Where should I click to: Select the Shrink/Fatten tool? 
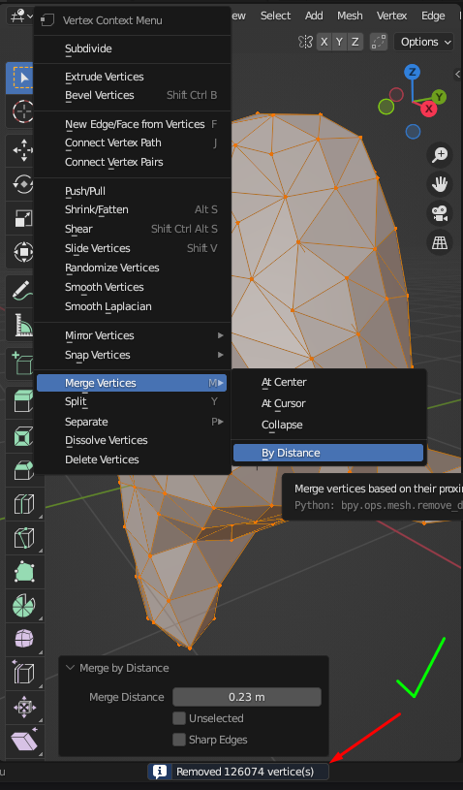(23, 707)
